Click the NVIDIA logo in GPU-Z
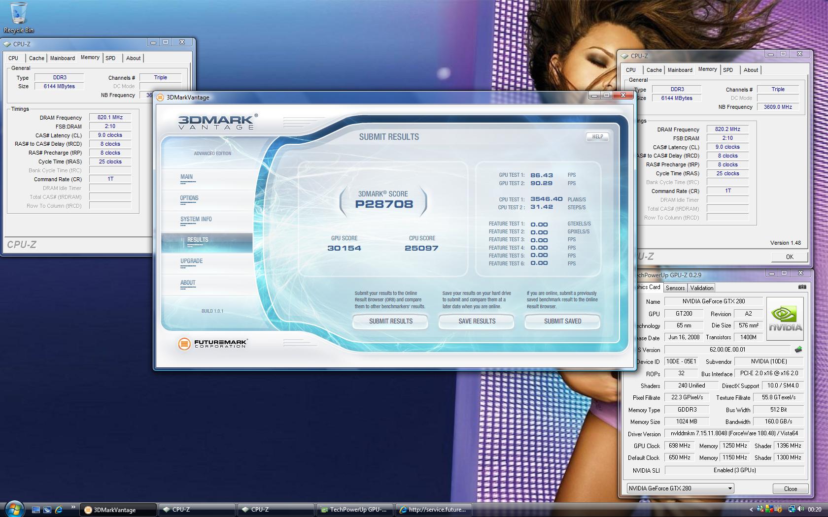Screen dimensions: 828x517 click(785, 319)
